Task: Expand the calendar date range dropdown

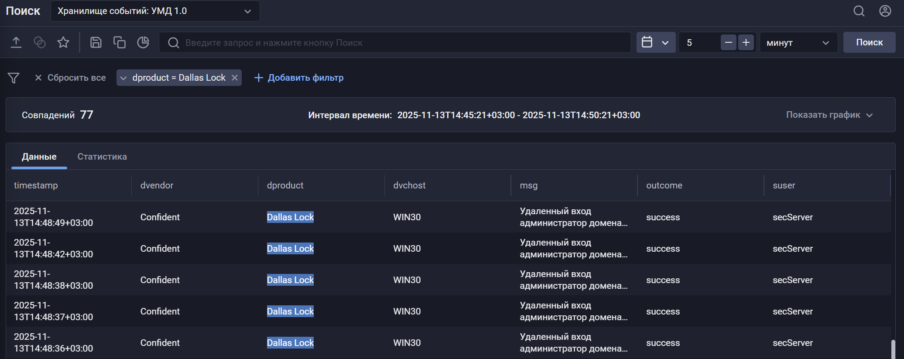Action: pos(655,42)
